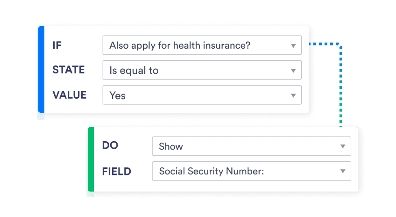
Task: Click the arrow icon in the VALUE row
Action: pyautogui.click(x=293, y=95)
